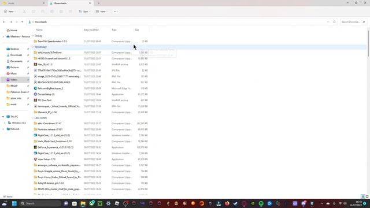Open Settings gear on taskbar
This screenshot has height=208, width=370.
tap(108, 203)
